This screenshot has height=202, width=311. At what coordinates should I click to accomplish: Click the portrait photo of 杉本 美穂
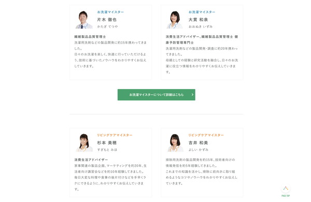[x=84, y=143]
